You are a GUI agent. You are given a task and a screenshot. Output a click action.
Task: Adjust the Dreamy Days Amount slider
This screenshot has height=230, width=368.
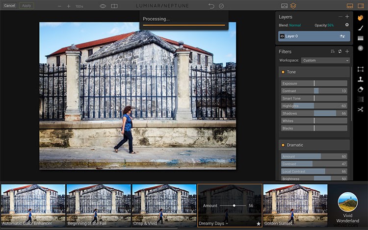click(x=233, y=205)
